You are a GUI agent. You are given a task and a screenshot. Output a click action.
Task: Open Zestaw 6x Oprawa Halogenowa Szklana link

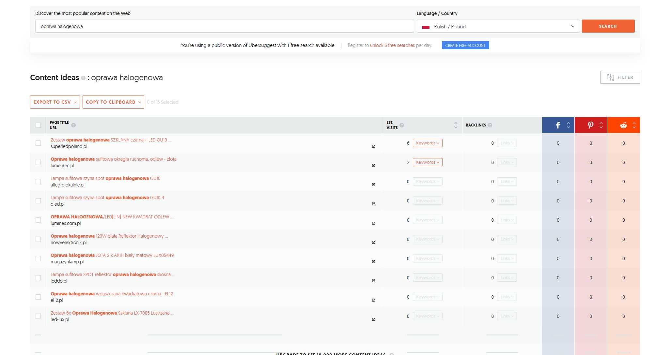(x=112, y=313)
